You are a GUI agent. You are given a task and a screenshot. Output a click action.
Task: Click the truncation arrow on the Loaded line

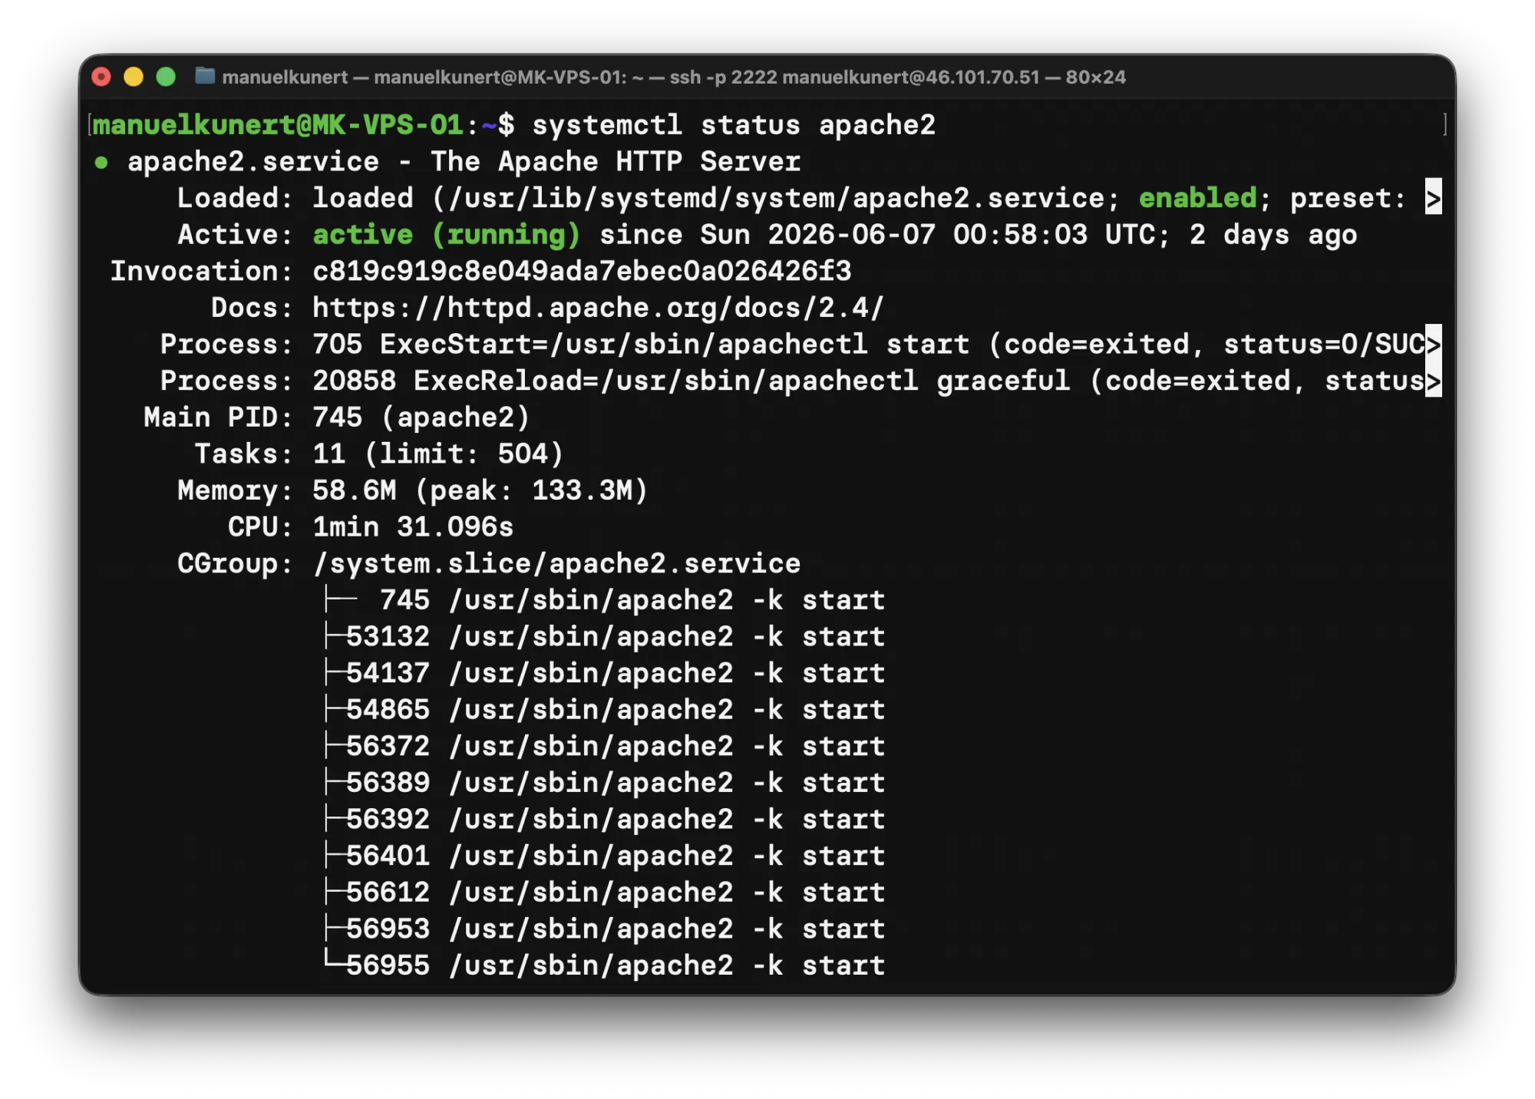[1433, 198]
